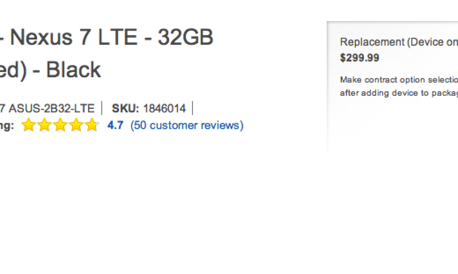
Task: Click the second yellow rating star
Action: click(x=44, y=125)
